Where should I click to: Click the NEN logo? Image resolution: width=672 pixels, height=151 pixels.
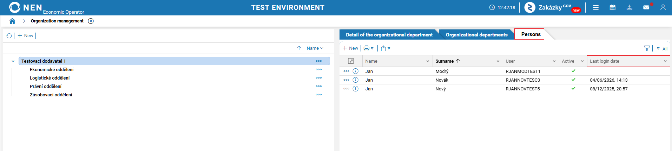pos(25,7)
